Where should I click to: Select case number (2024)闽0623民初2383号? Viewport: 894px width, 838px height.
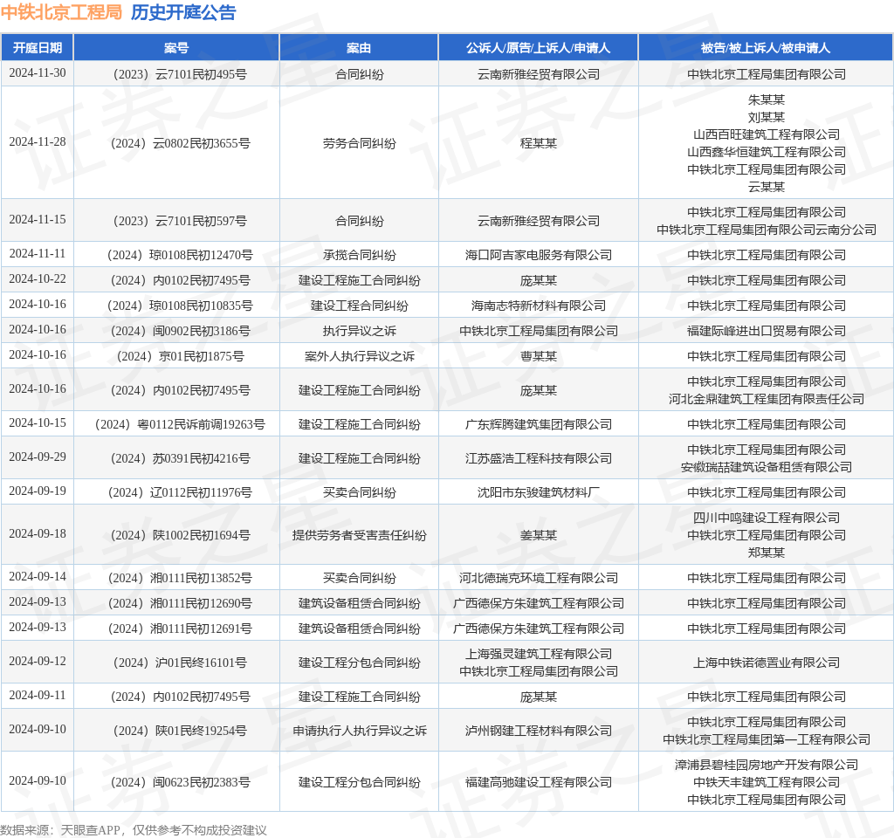click(x=180, y=783)
